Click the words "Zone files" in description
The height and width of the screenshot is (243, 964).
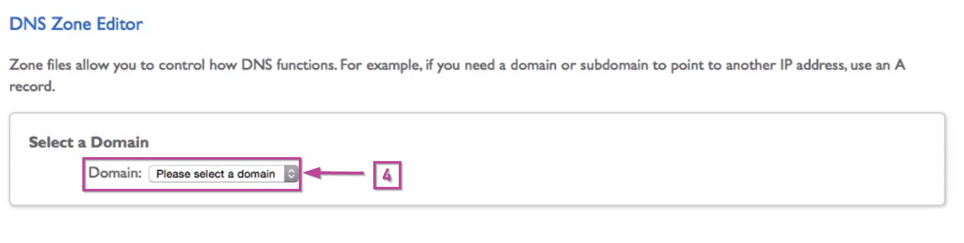40,65
